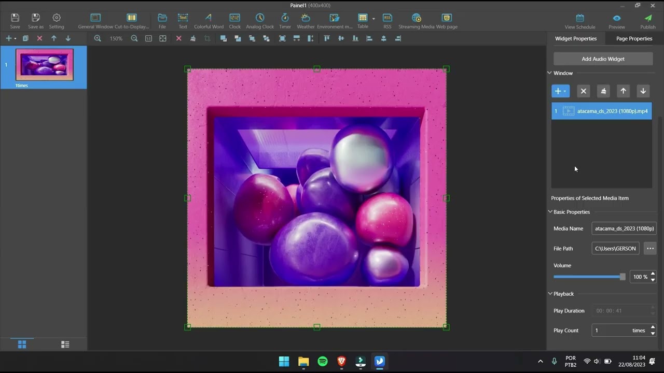Add a new page with plus dropdown
This screenshot has width=664, height=373.
pyautogui.click(x=10, y=38)
